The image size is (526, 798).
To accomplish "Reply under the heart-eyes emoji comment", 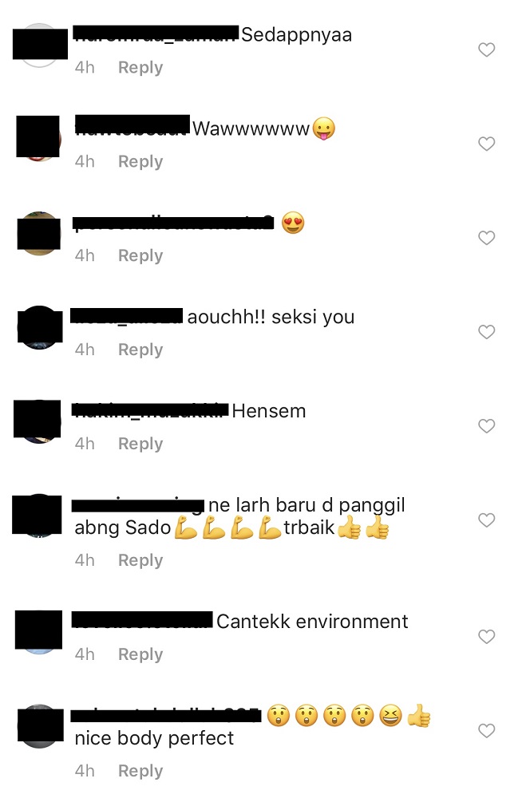I will coord(140,255).
